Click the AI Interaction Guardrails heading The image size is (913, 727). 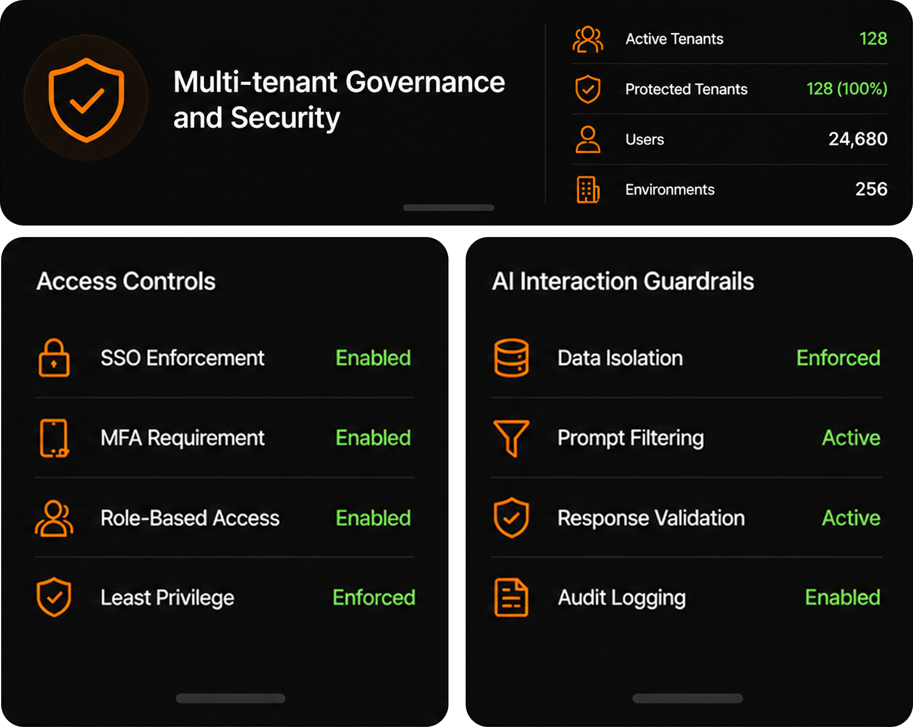click(623, 281)
